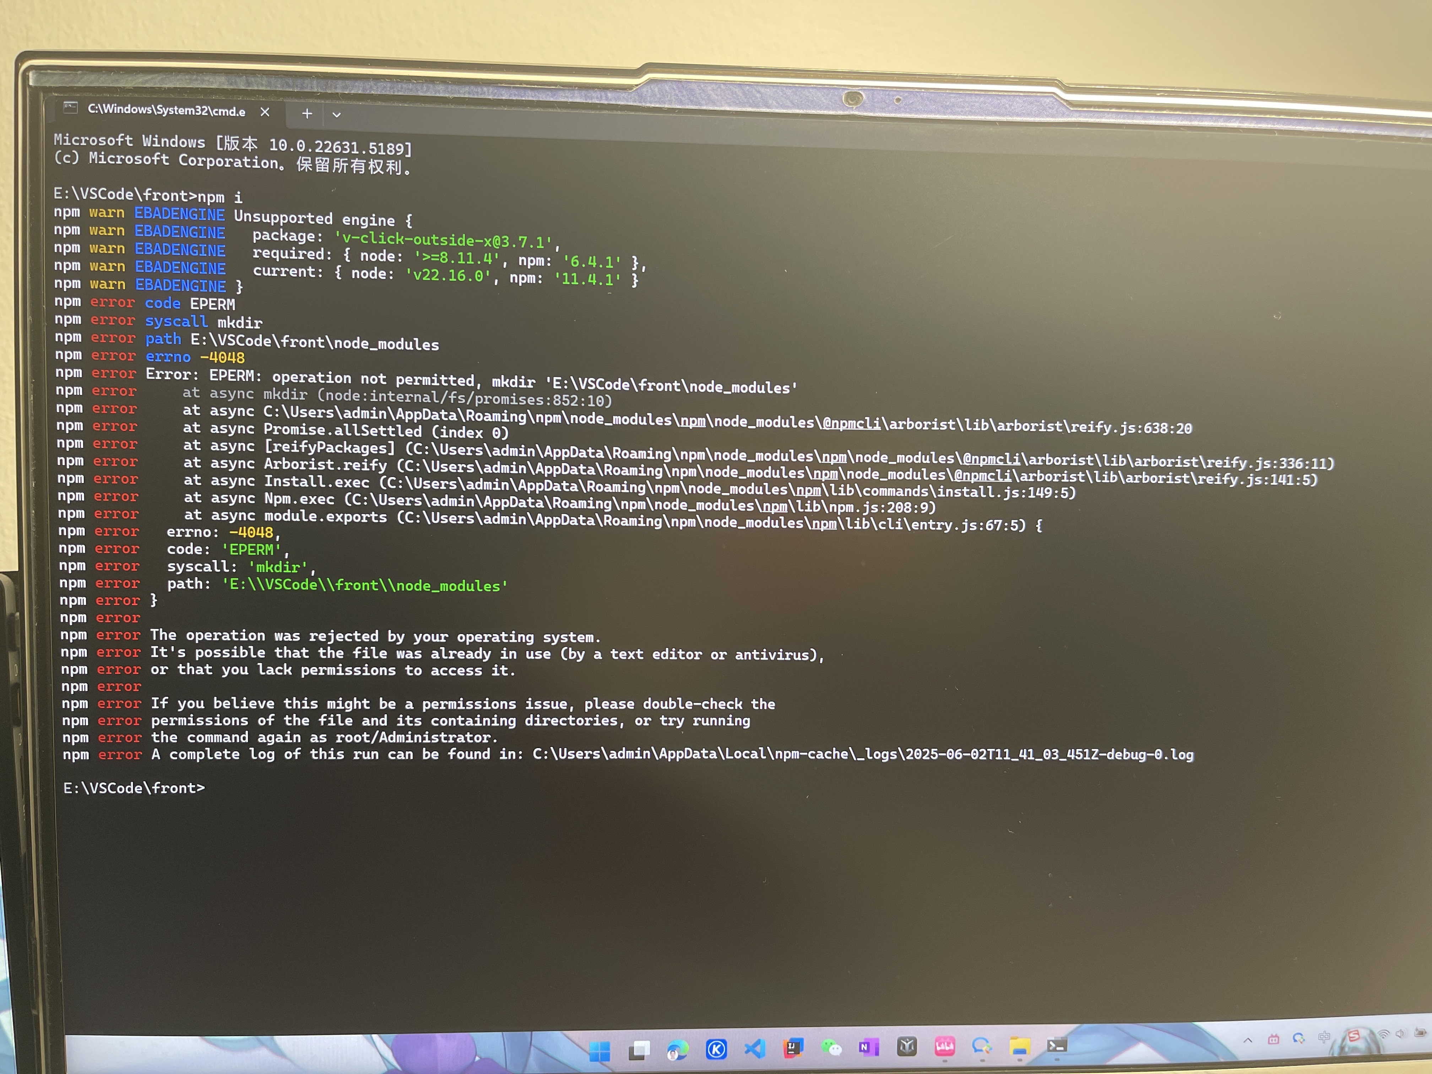Toggle the Chinese input mode indicator
The height and width of the screenshot is (1074, 1432).
[1324, 1037]
